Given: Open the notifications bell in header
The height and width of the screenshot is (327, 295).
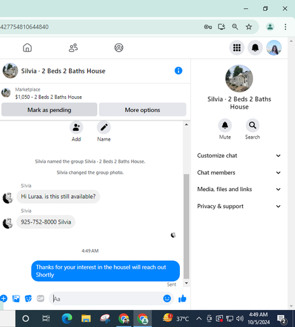Looking at the screenshot, I should click(255, 48).
